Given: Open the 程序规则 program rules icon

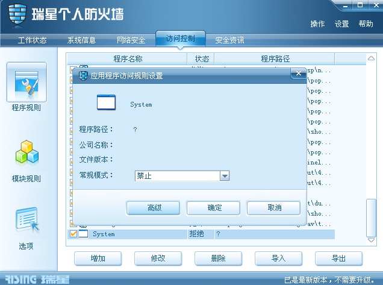Looking at the screenshot, I should 26,82.
